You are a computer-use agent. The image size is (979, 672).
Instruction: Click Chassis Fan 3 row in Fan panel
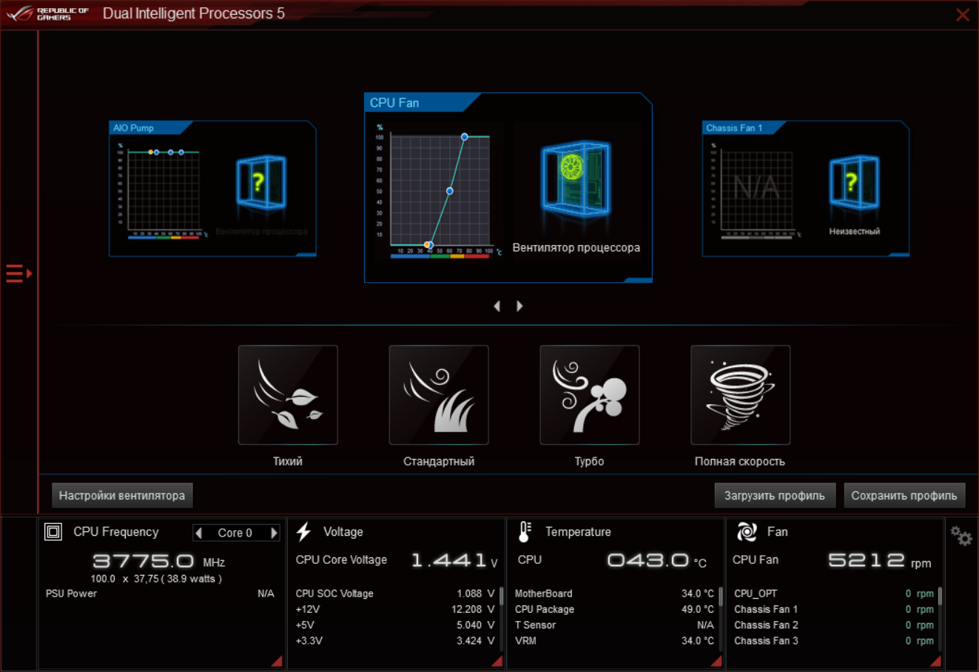(834, 641)
